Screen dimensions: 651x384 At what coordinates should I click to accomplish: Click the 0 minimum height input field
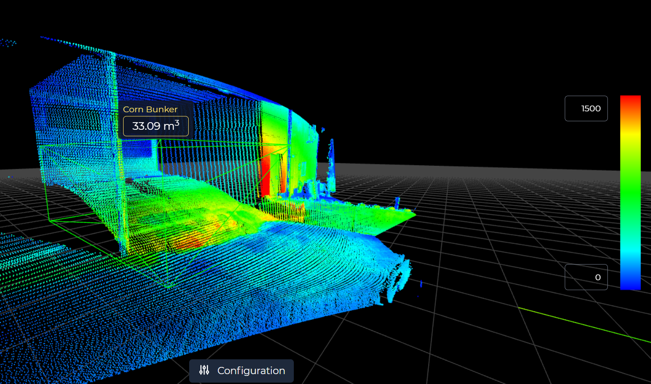[586, 277]
